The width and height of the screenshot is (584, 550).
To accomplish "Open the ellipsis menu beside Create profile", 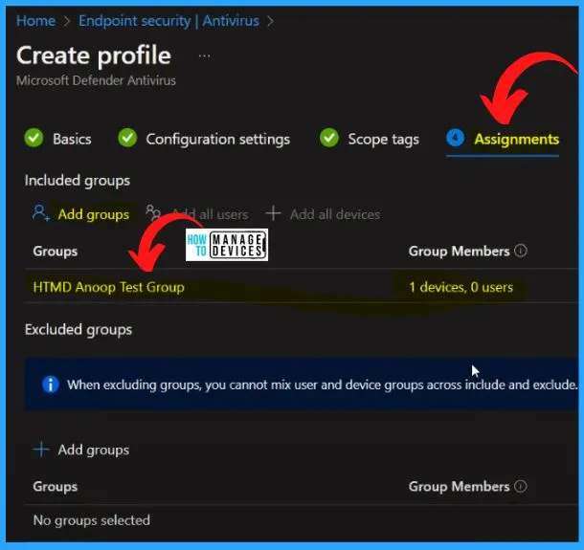I will (204, 56).
